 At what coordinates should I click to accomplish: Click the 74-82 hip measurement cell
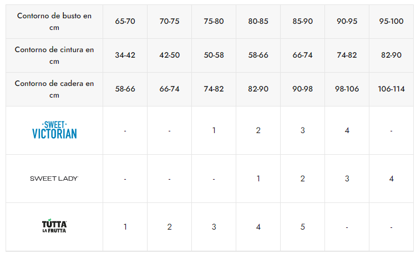(214, 89)
